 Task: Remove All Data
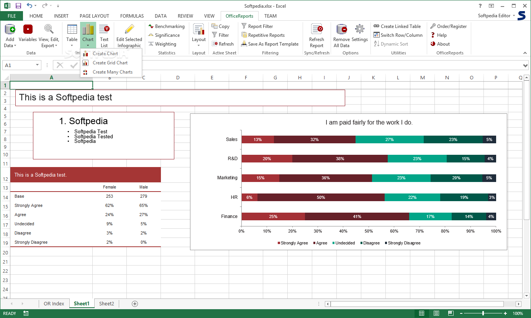tap(341, 36)
